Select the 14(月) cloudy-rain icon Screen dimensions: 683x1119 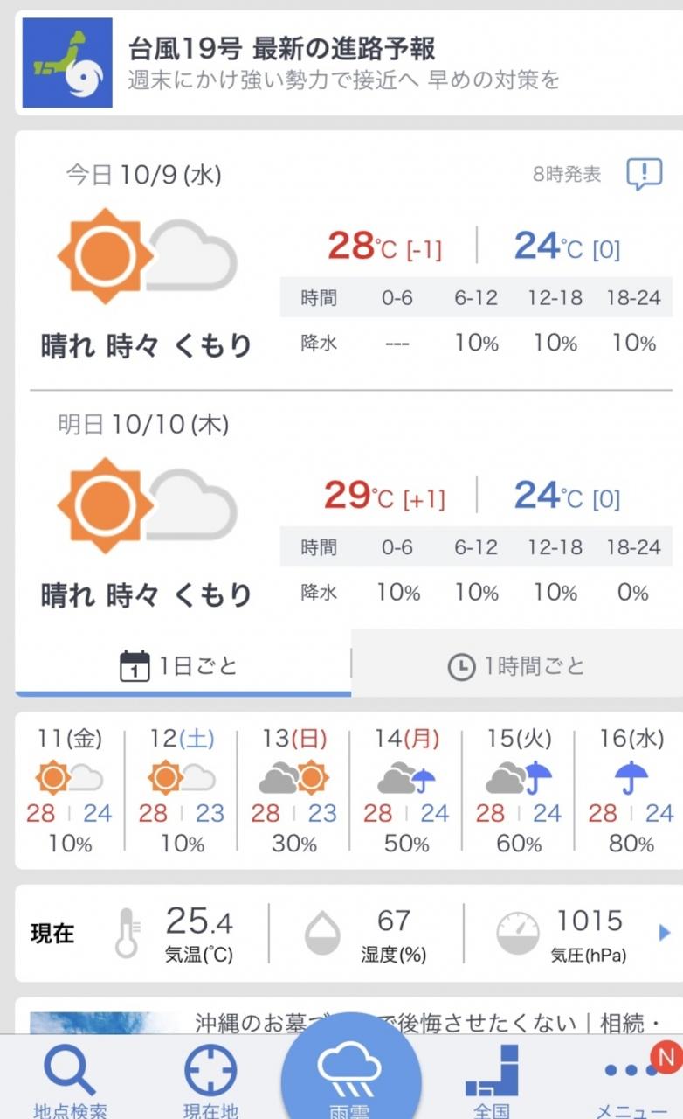(406, 777)
